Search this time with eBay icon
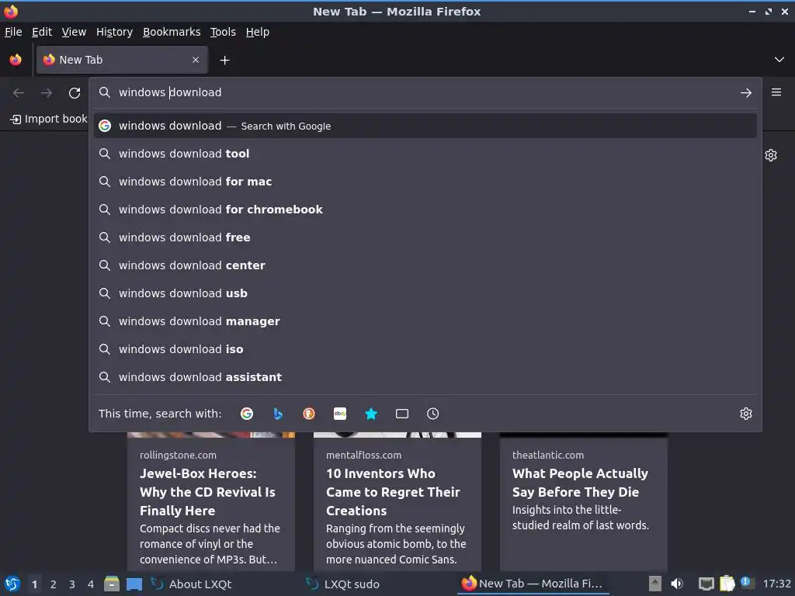This screenshot has height=596, width=795. coord(340,414)
